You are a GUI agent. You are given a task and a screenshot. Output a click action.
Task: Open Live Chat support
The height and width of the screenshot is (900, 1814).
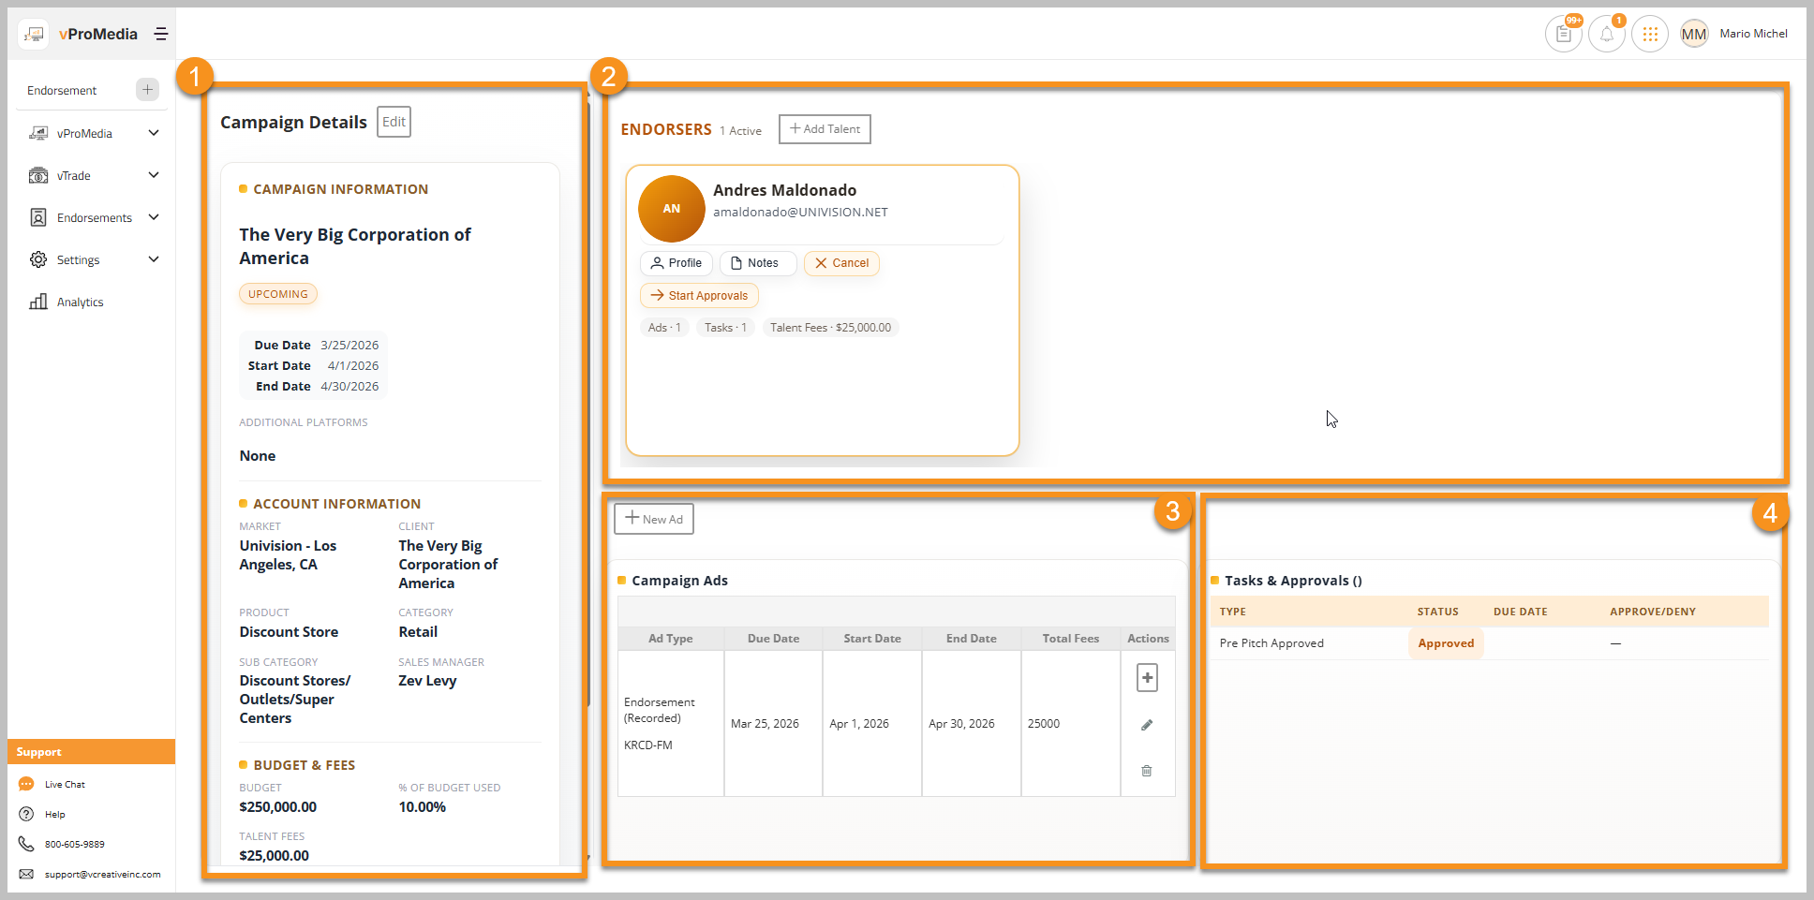coord(65,785)
